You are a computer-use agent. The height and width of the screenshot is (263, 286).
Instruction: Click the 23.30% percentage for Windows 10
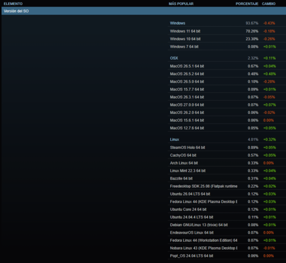click(x=252, y=39)
